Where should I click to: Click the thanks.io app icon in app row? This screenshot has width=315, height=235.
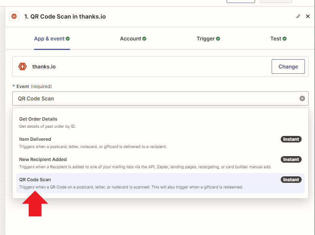(x=22, y=66)
